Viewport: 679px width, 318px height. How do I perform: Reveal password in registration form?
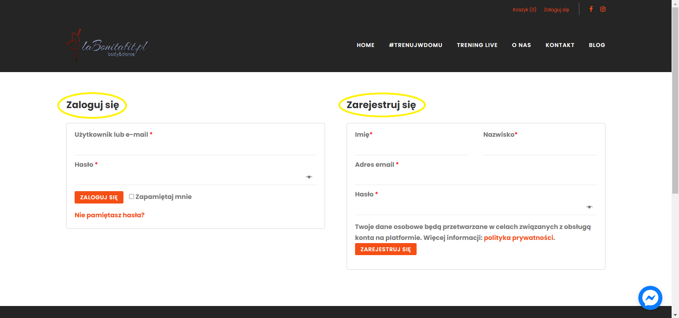click(x=589, y=207)
